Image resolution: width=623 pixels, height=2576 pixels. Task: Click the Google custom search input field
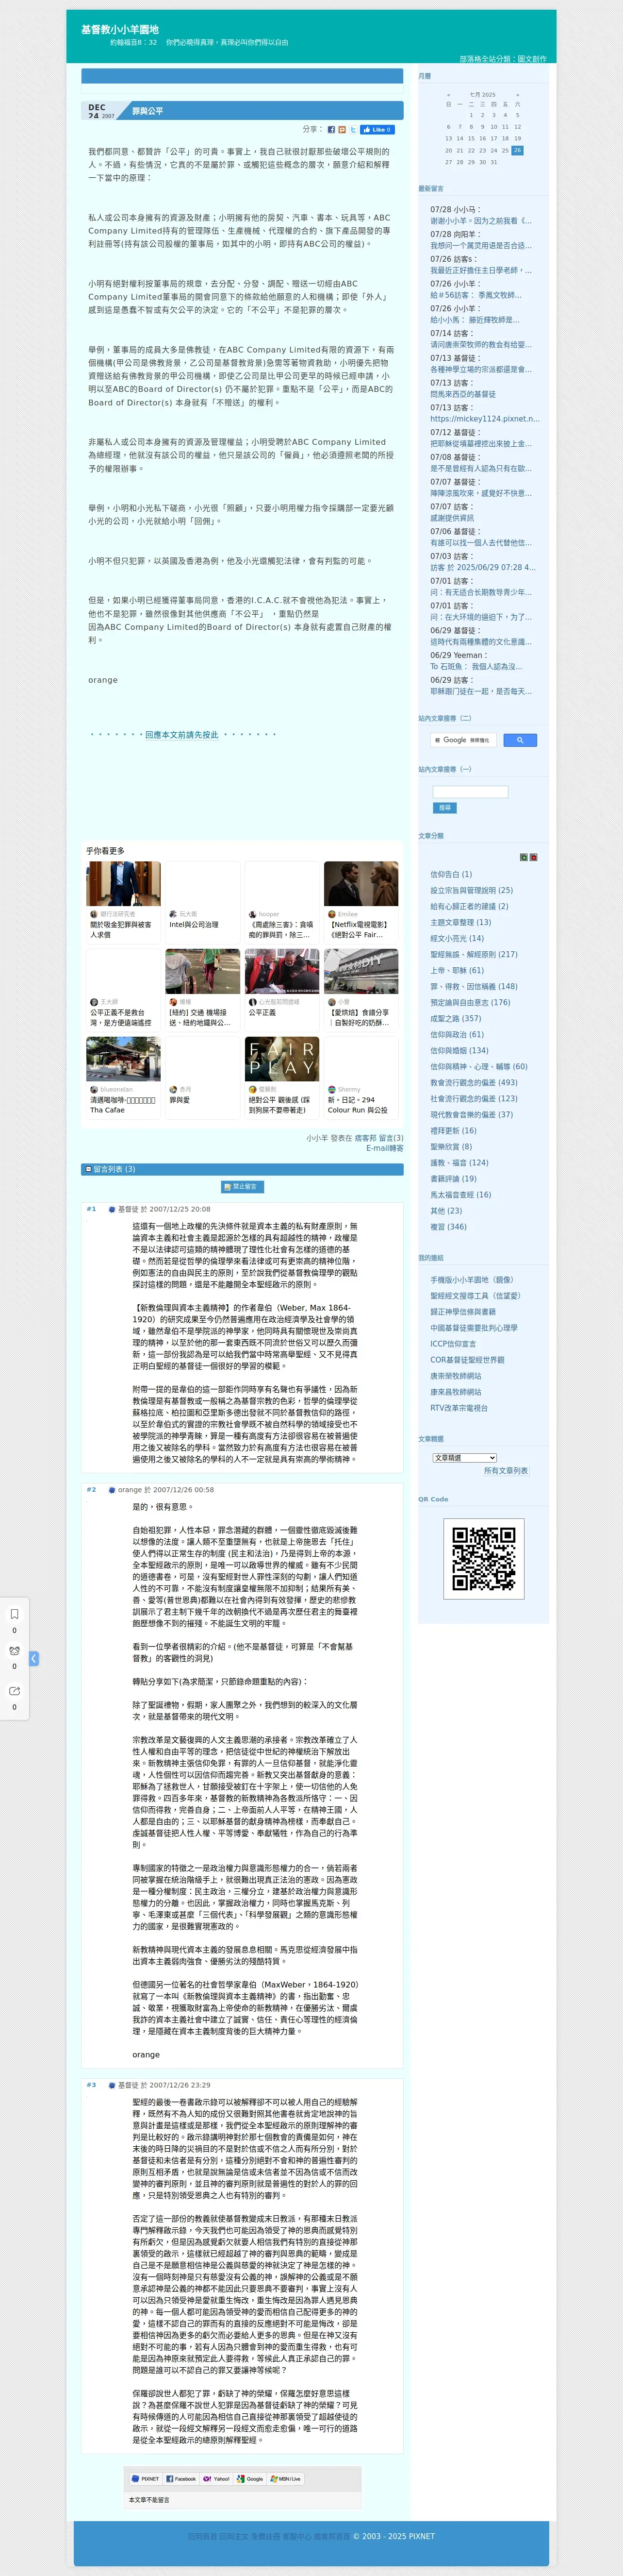tap(464, 740)
